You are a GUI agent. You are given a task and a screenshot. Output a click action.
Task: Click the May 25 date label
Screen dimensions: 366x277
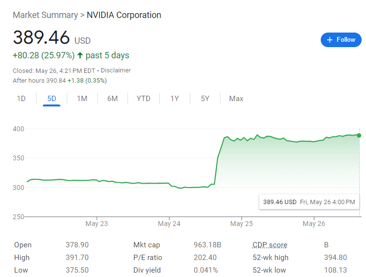[241, 224]
